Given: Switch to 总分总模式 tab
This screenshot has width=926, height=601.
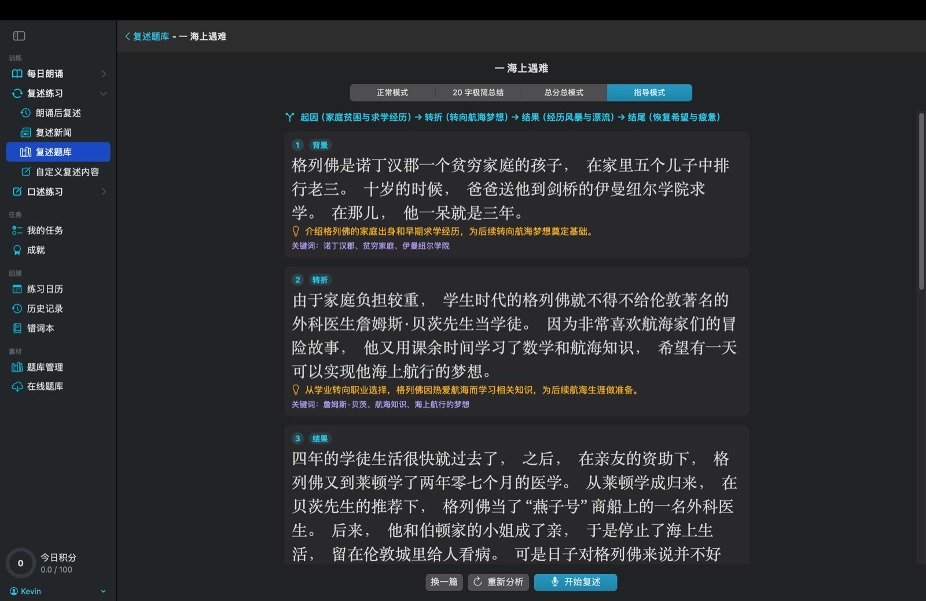Looking at the screenshot, I should [564, 93].
